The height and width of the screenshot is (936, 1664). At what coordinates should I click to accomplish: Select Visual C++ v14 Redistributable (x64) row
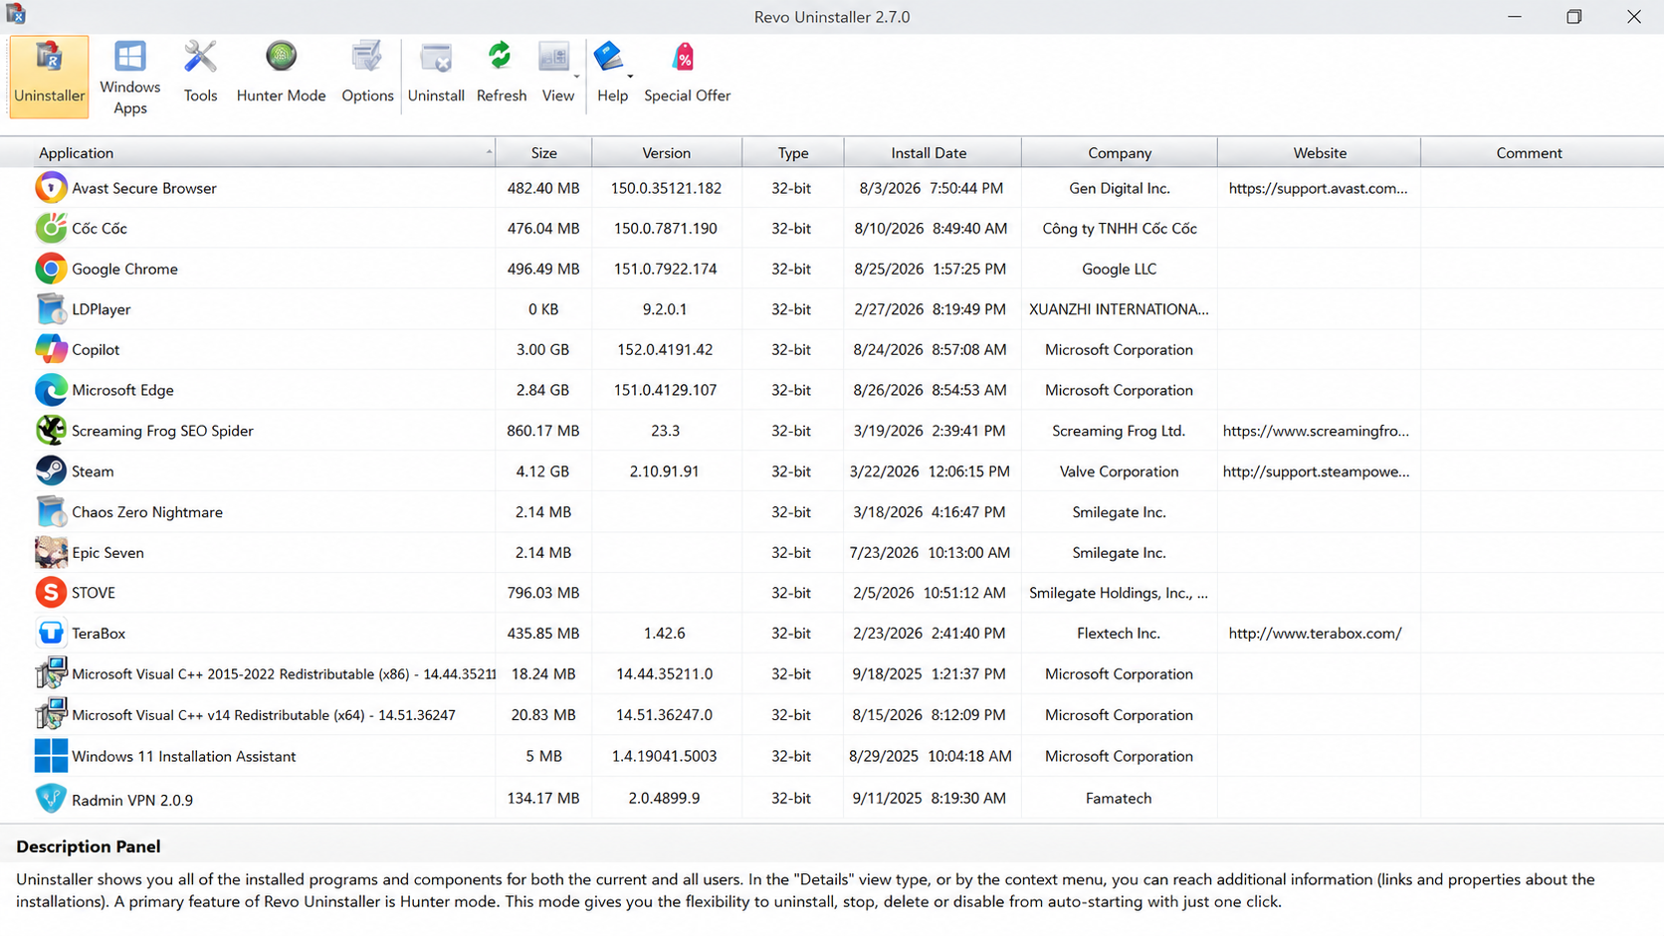click(832, 714)
